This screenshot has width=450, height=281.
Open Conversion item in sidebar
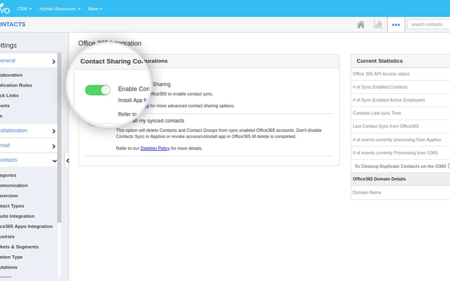click(x=9, y=196)
